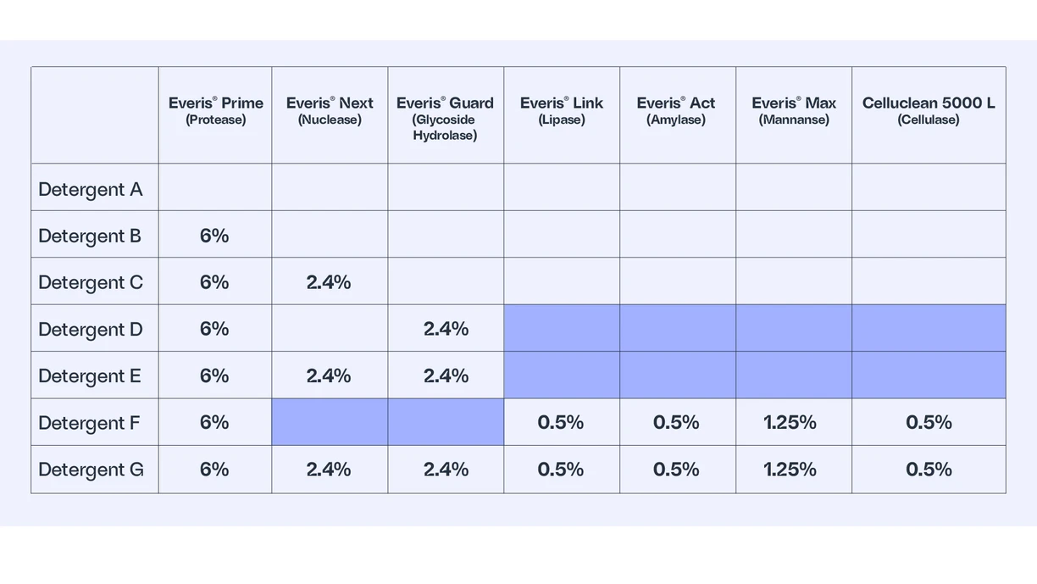Screen dimensions: 1037x584
Task: Click the Detergent F row label
Action: 89,422
